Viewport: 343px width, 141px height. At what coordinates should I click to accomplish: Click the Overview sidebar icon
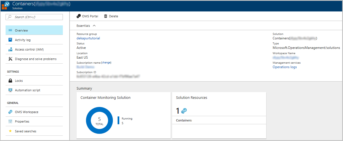tap(10, 30)
